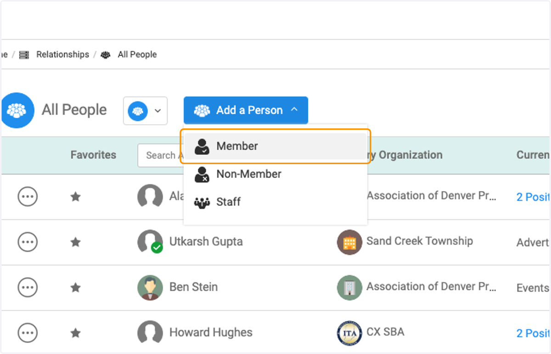Open actions menu for Howard Hughes row
Image resolution: width=551 pixels, height=354 pixels.
[x=28, y=333]
